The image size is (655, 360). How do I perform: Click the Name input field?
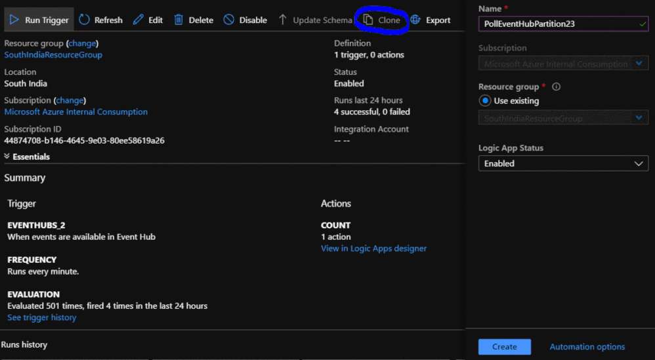click(563, 24)
